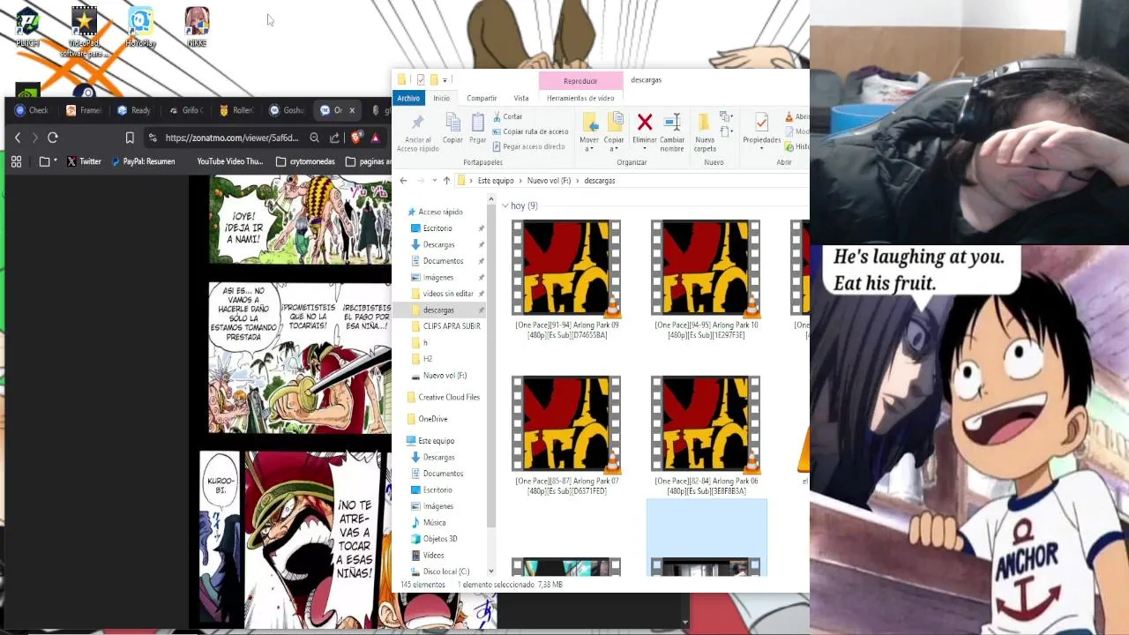Open the VideoPad desktop shortcut
The height and width of the screenshot is (635, 1129).
tap(84, 31)
